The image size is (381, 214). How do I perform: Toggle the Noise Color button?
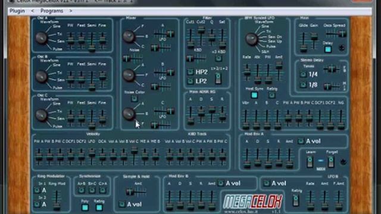pyautogui.click(x=134, y=99)
